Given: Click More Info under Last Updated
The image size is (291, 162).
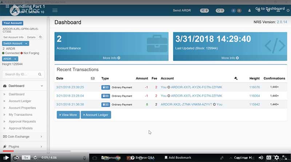Looking at the screenshot, I should (230, 58).
